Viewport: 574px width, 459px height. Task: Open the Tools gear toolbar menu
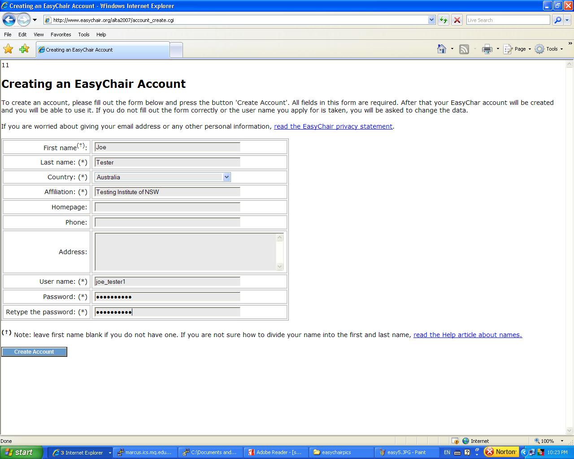(549, 49)
